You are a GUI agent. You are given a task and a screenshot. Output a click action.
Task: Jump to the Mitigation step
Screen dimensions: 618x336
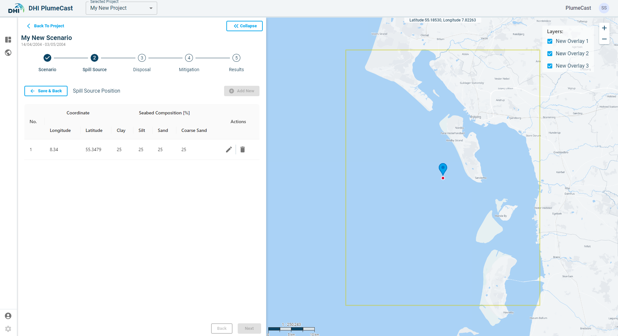(x=189, y=58)
